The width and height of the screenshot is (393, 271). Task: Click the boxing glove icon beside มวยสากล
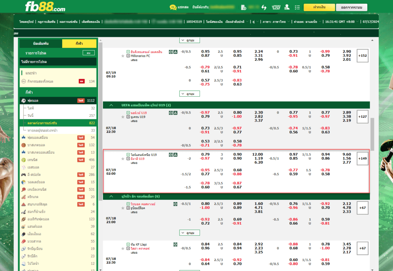[x=23, y=241]
